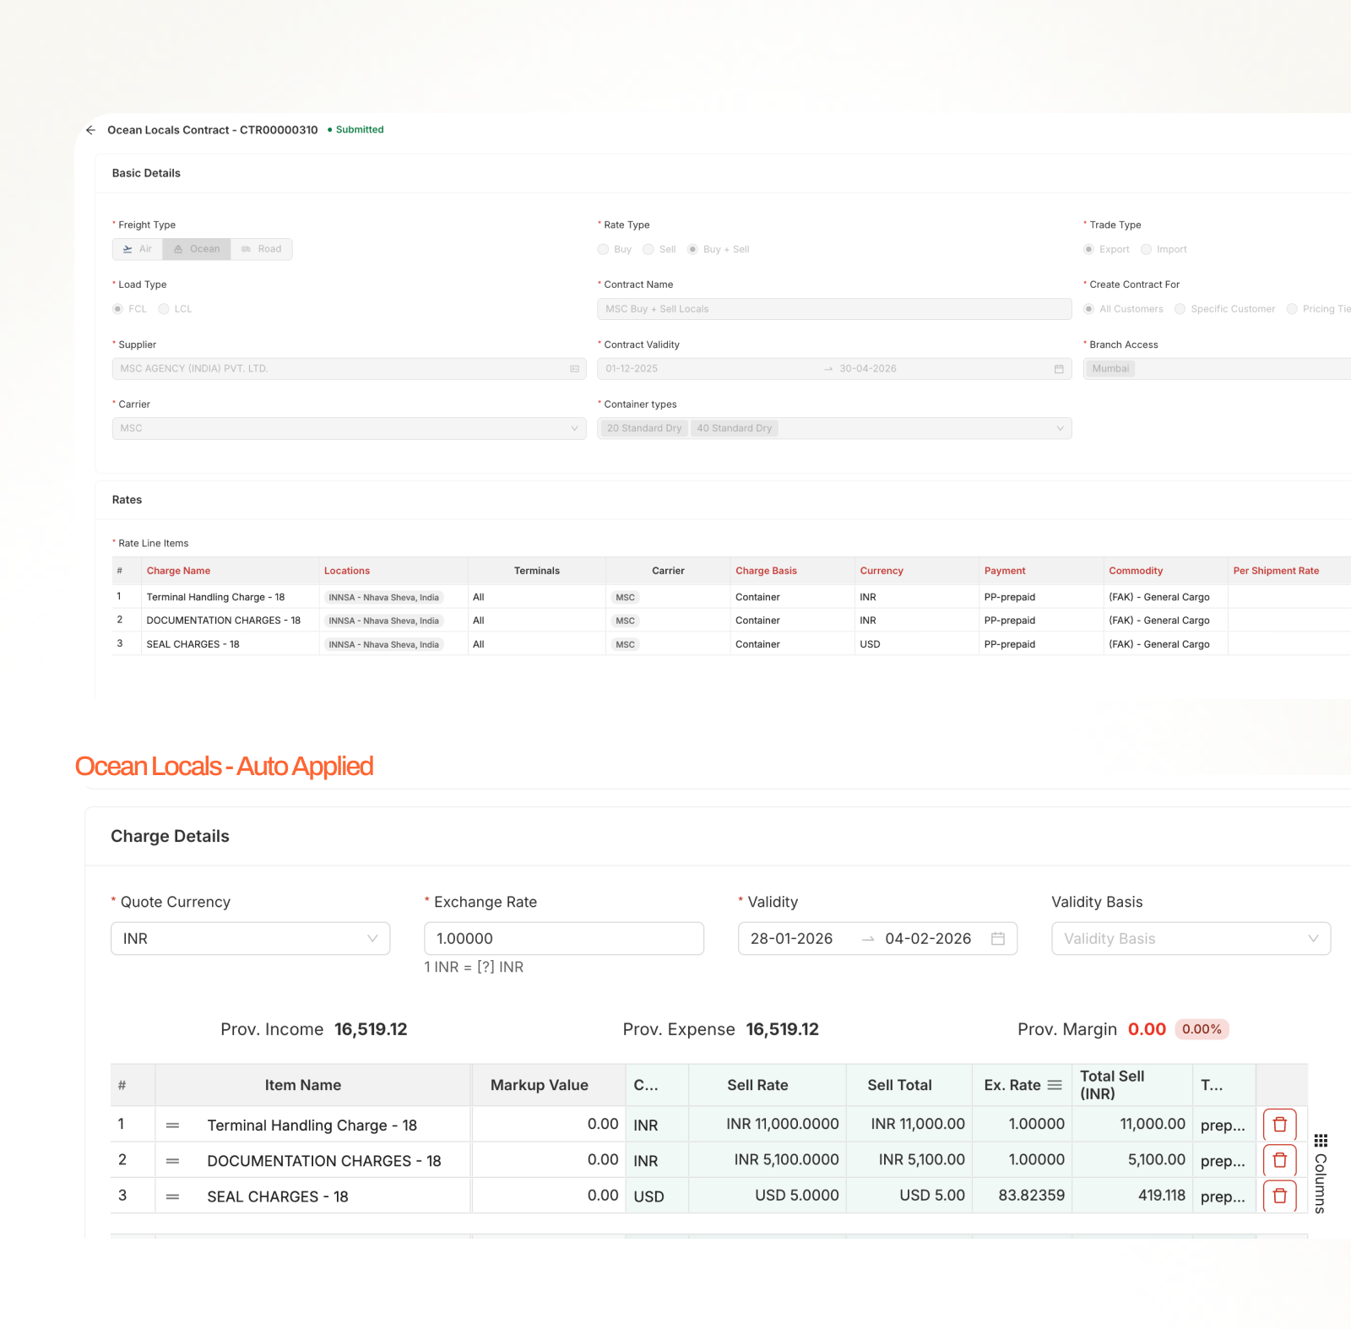
Task: Open the Carrier MSC dropdown
Action: pos(349,429)
